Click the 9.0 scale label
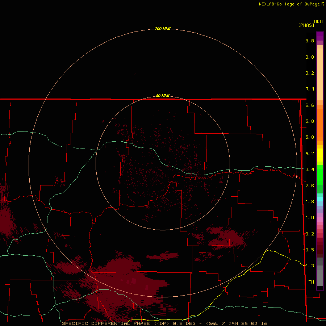The image size is (326, 326). [310, 57]
